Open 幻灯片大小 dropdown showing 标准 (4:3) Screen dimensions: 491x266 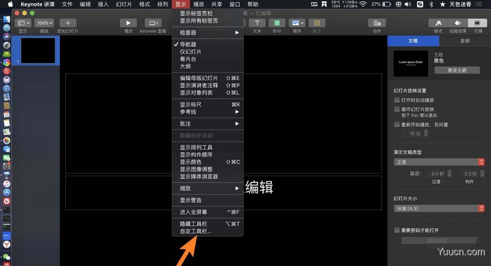(x=439, y=208)
